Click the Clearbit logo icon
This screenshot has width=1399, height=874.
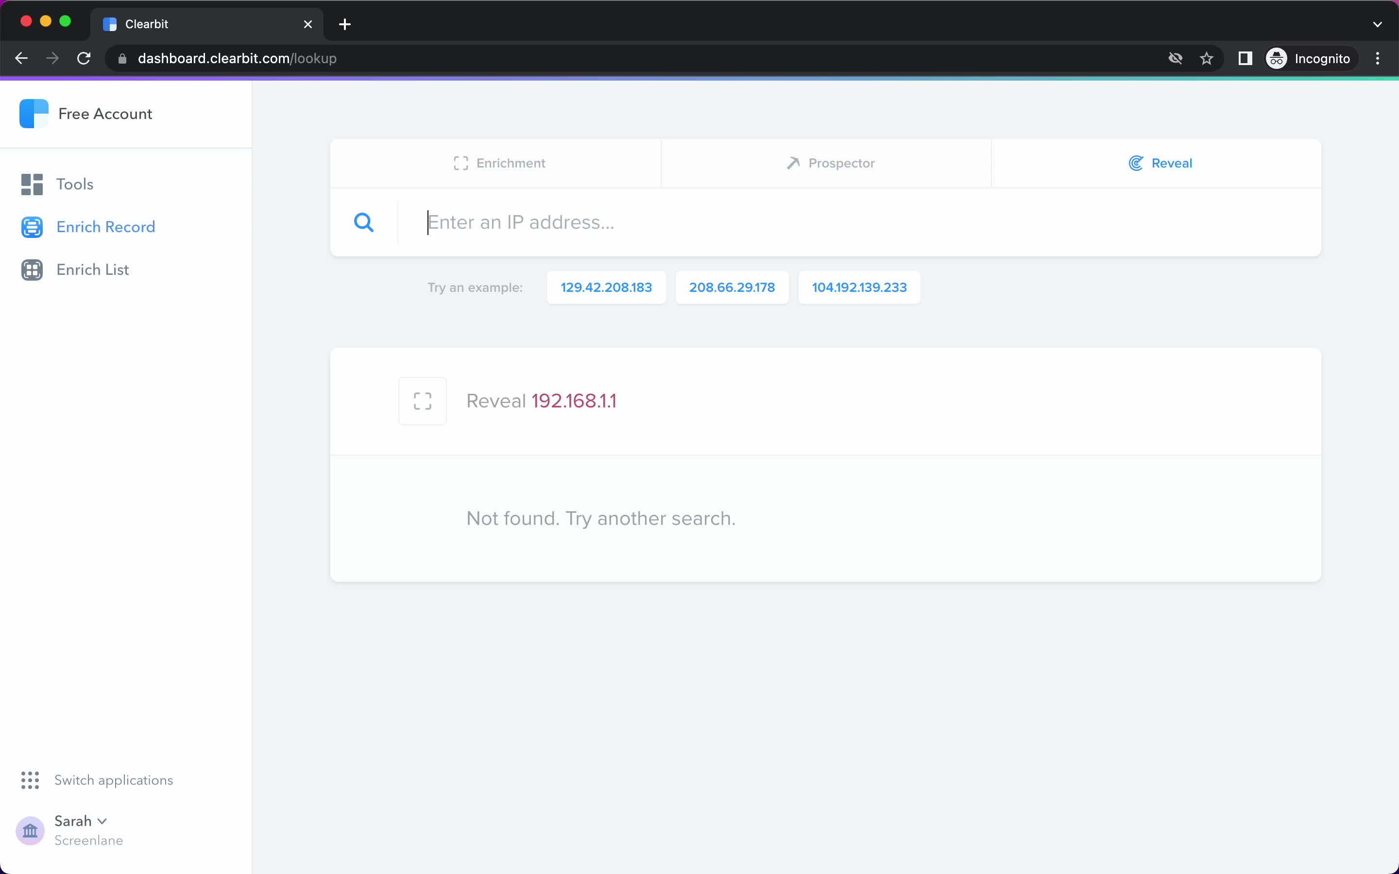34,113
